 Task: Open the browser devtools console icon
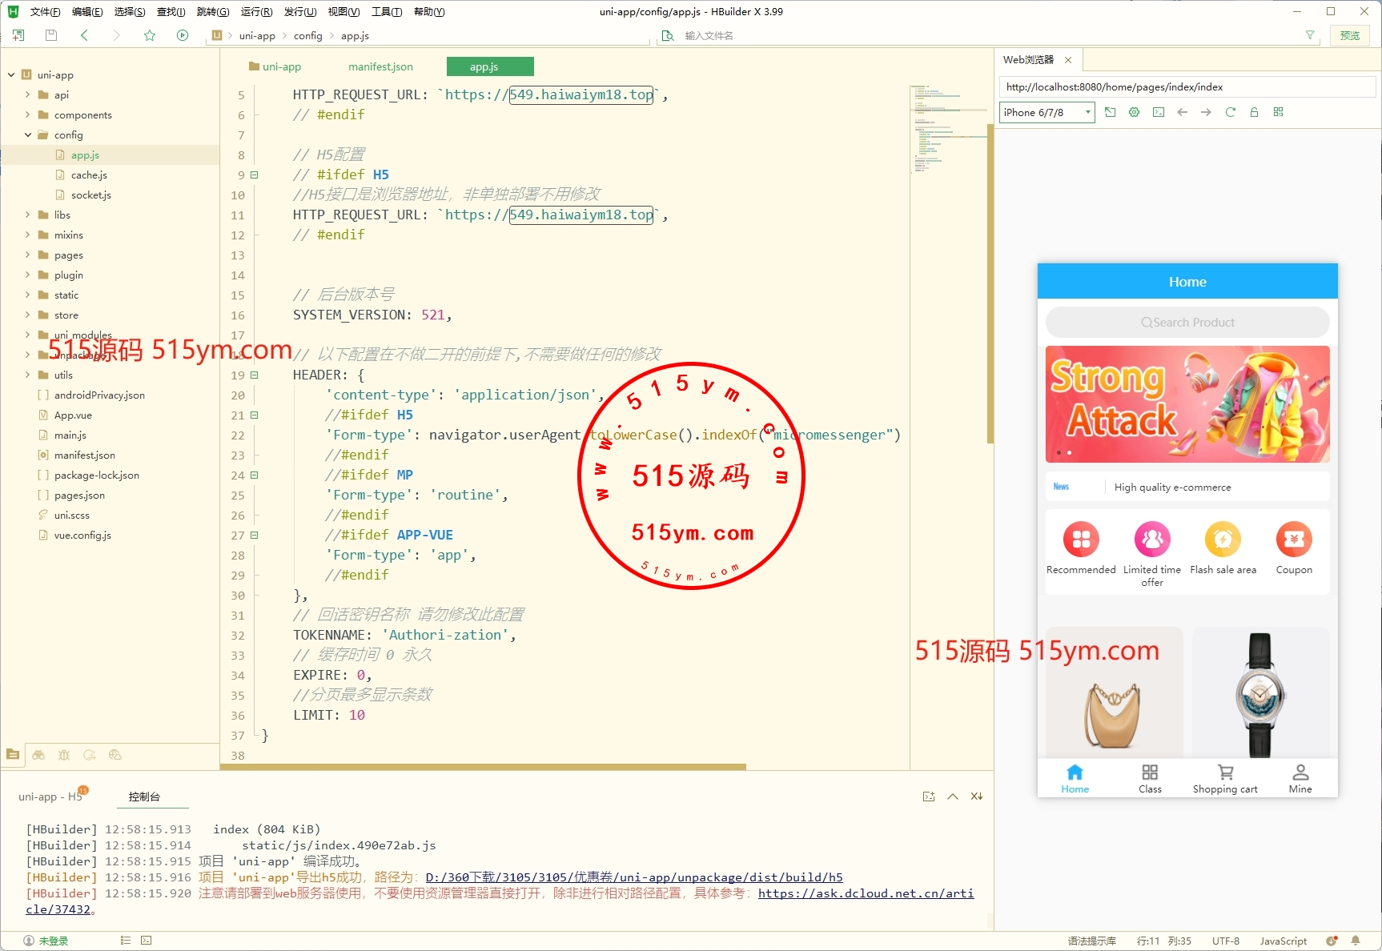coord(1158,112)
